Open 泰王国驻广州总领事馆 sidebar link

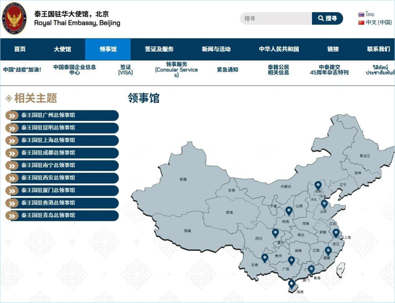click(x=61, y=115)
